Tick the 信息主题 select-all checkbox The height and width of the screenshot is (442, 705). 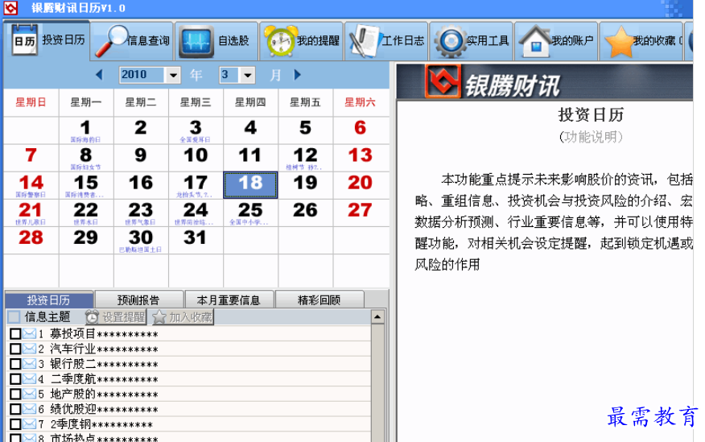click(x=14, y=317)
